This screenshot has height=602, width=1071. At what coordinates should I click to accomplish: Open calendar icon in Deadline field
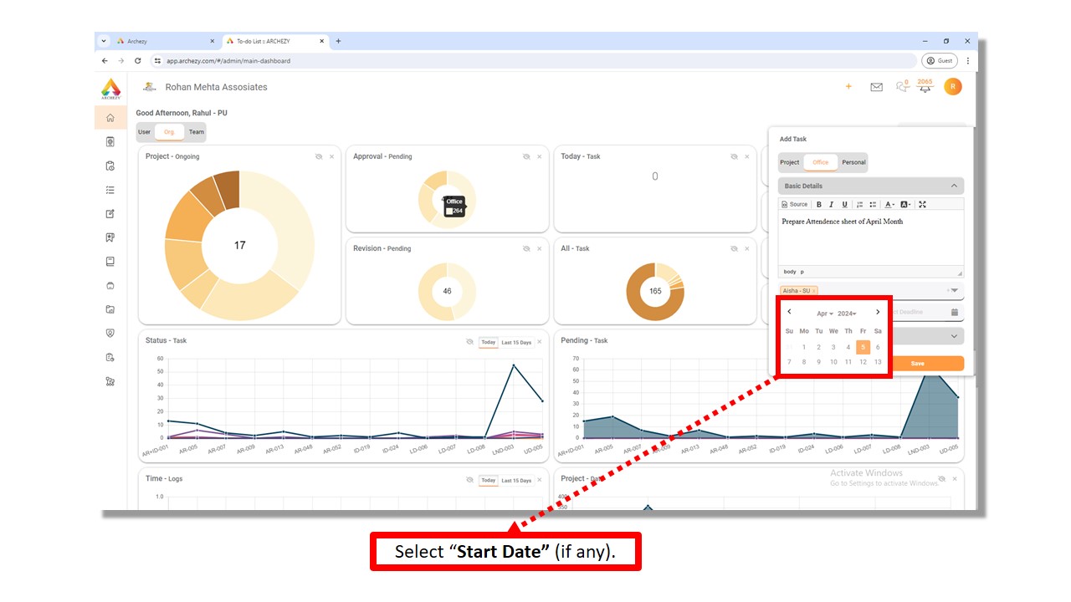point(955,312)
